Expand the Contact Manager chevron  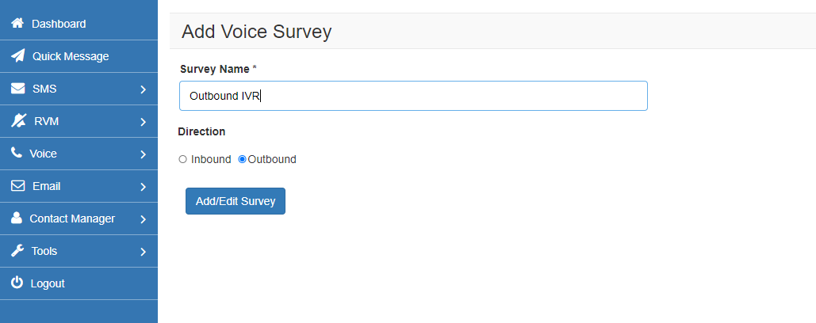click(143, 219)
